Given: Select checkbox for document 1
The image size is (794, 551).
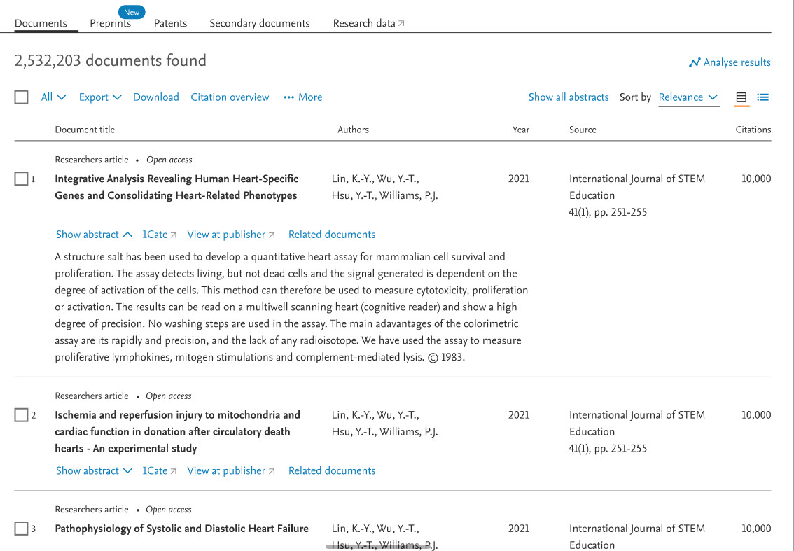Looking at the screenshot, I should (x=21, y=179).
